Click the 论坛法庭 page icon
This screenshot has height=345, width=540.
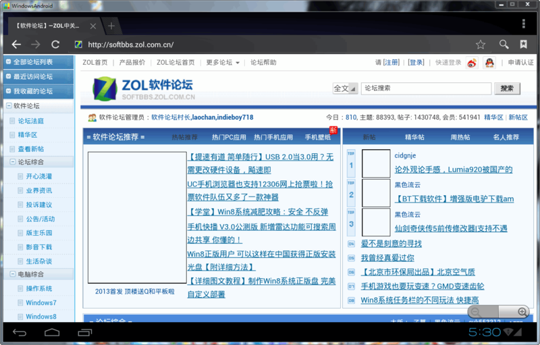[12, 121]
